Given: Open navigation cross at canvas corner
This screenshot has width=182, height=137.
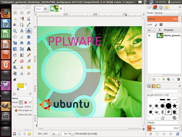Looking at the screenshot, I should pyautogui.click(x=143, y=129).
